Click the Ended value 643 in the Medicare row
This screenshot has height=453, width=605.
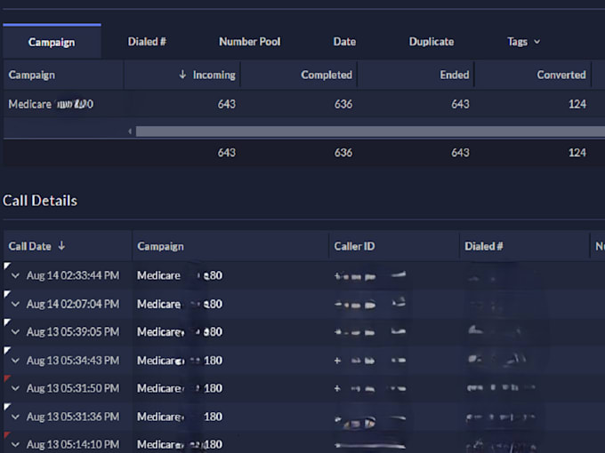(x=460, y=104)
